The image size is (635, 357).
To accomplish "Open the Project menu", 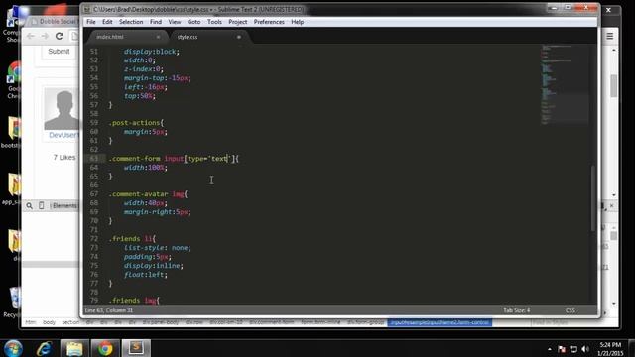I will click(x=238, y=22).
